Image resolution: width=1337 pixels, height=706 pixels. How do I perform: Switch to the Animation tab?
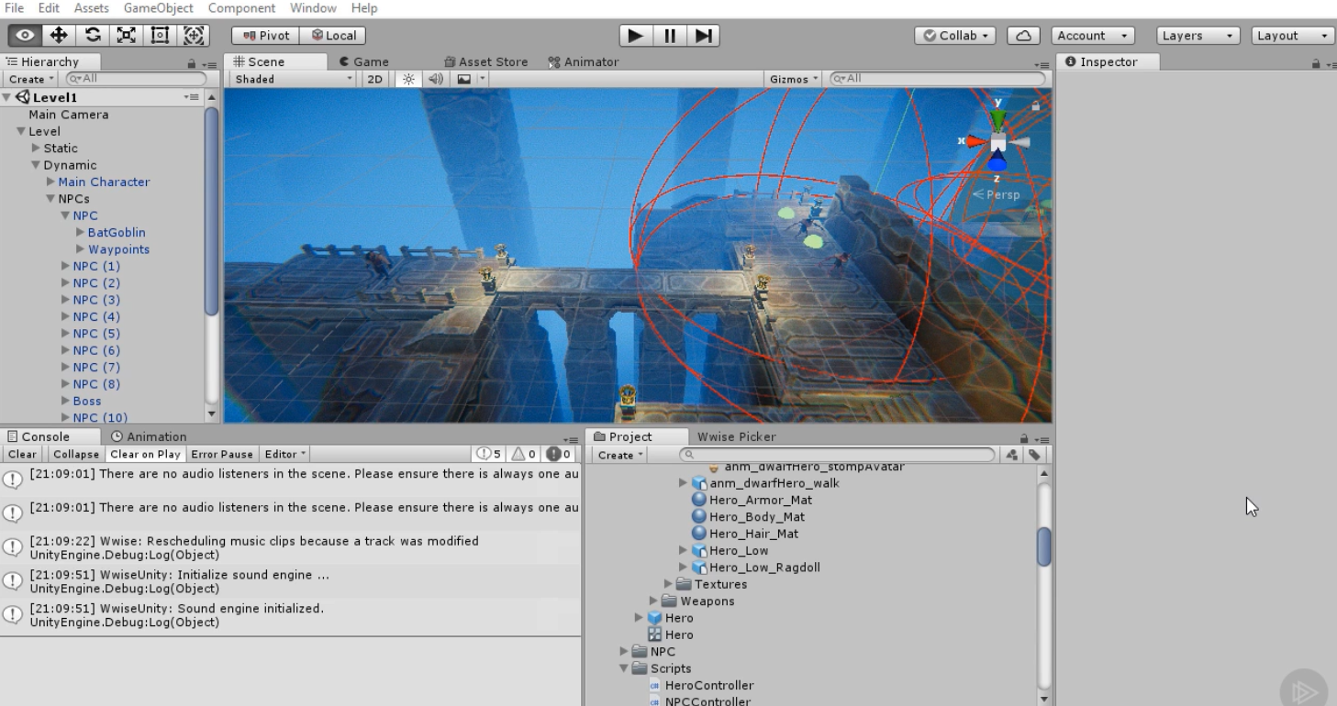pyautogui.click(x=149, y=437)
